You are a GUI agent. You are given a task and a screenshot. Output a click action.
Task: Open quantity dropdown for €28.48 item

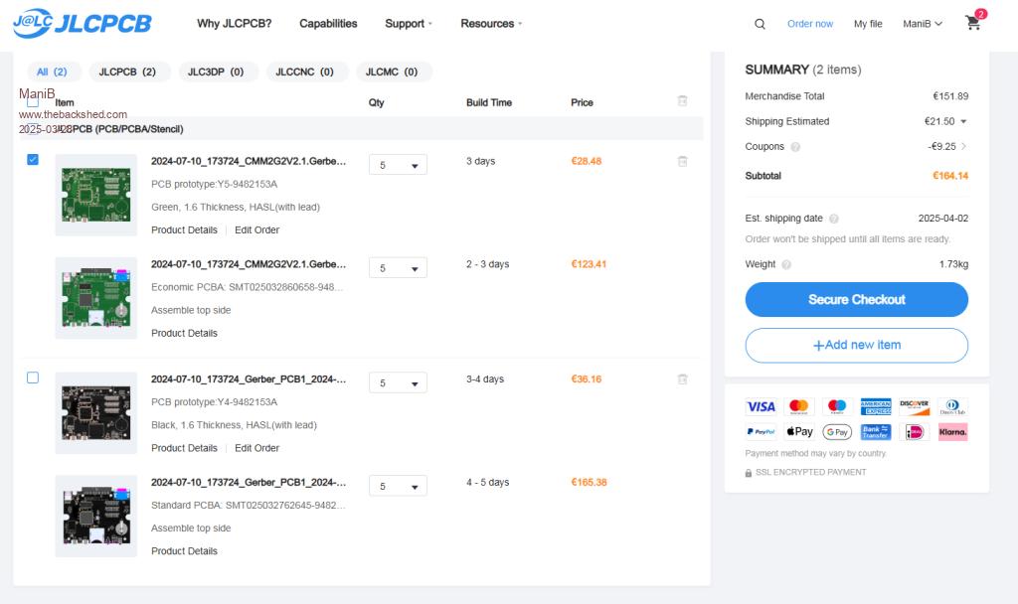398,165
